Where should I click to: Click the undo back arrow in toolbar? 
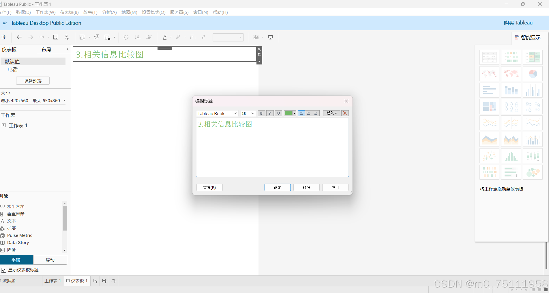pos(19,37)
